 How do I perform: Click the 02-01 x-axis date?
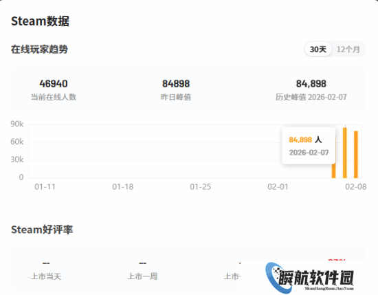point(278,187)
